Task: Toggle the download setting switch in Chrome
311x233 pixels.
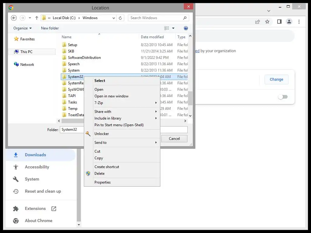Action: coord(283,97)
